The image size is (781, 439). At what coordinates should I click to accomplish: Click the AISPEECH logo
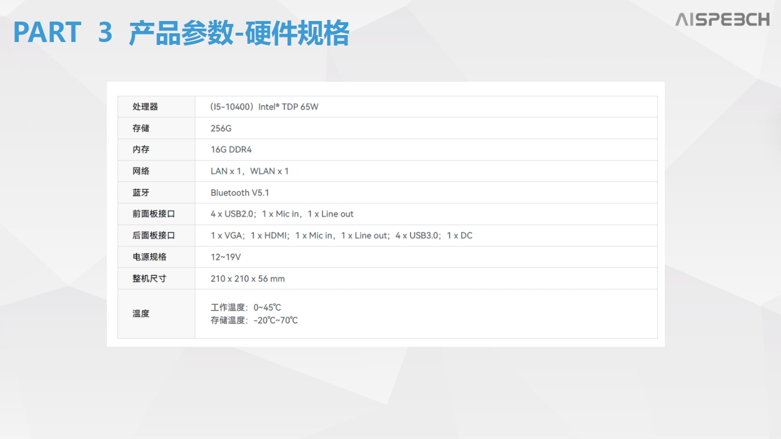(723, 19)
